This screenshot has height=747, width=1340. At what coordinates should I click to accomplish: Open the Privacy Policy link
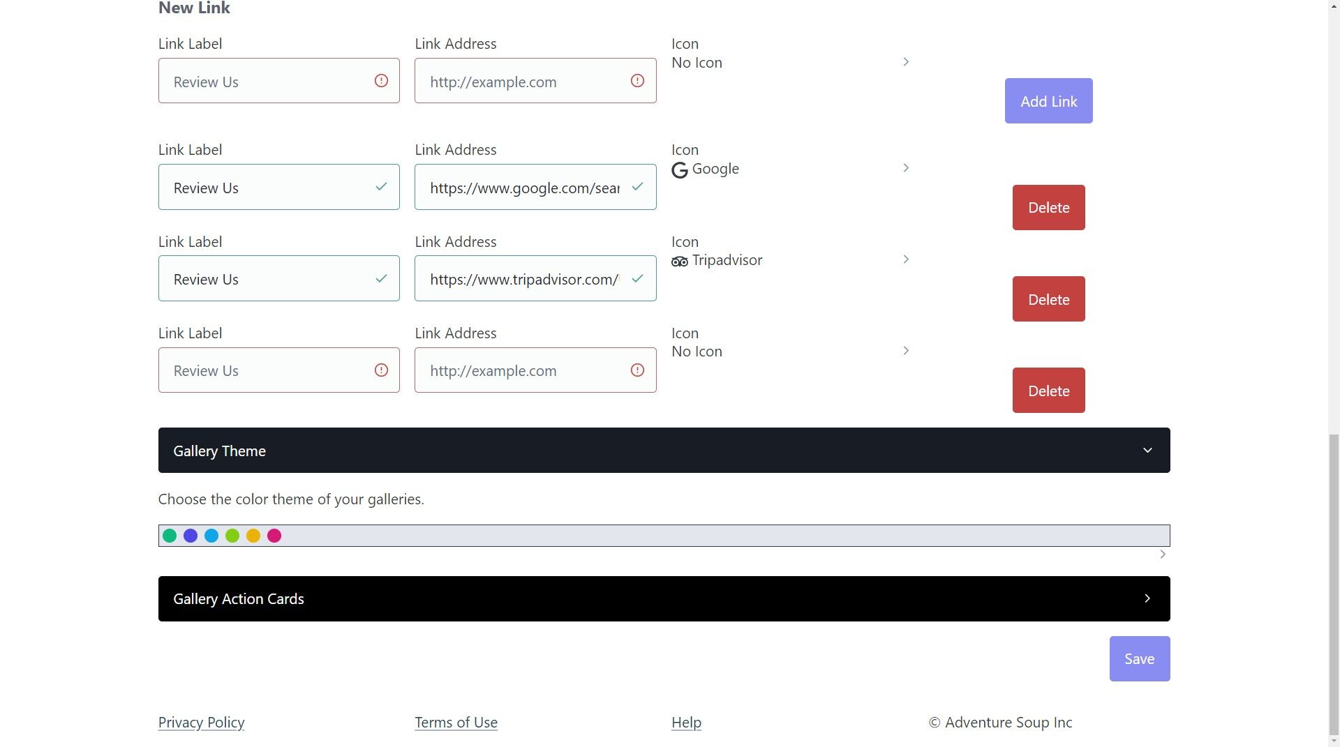point(201,723)
